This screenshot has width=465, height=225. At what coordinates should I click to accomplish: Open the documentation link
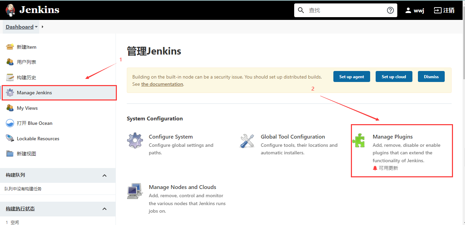(162, 84)
